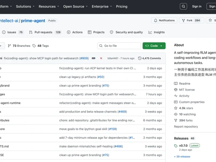Click the Activity pulse icon
This screenshot has height=162, width=216.
(176, 96)
